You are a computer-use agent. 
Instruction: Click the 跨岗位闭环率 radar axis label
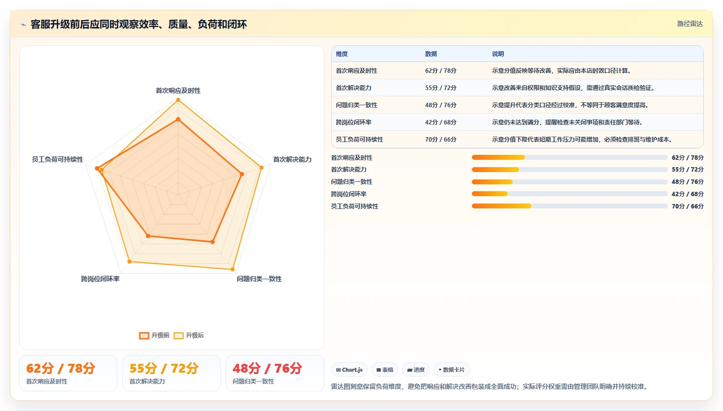click(x=100, y=279)
